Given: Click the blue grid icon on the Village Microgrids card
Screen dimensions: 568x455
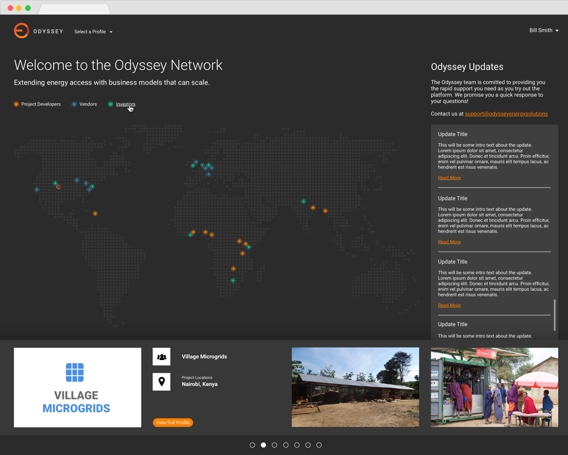Looking at the screenshot, I should click(75, 373).
